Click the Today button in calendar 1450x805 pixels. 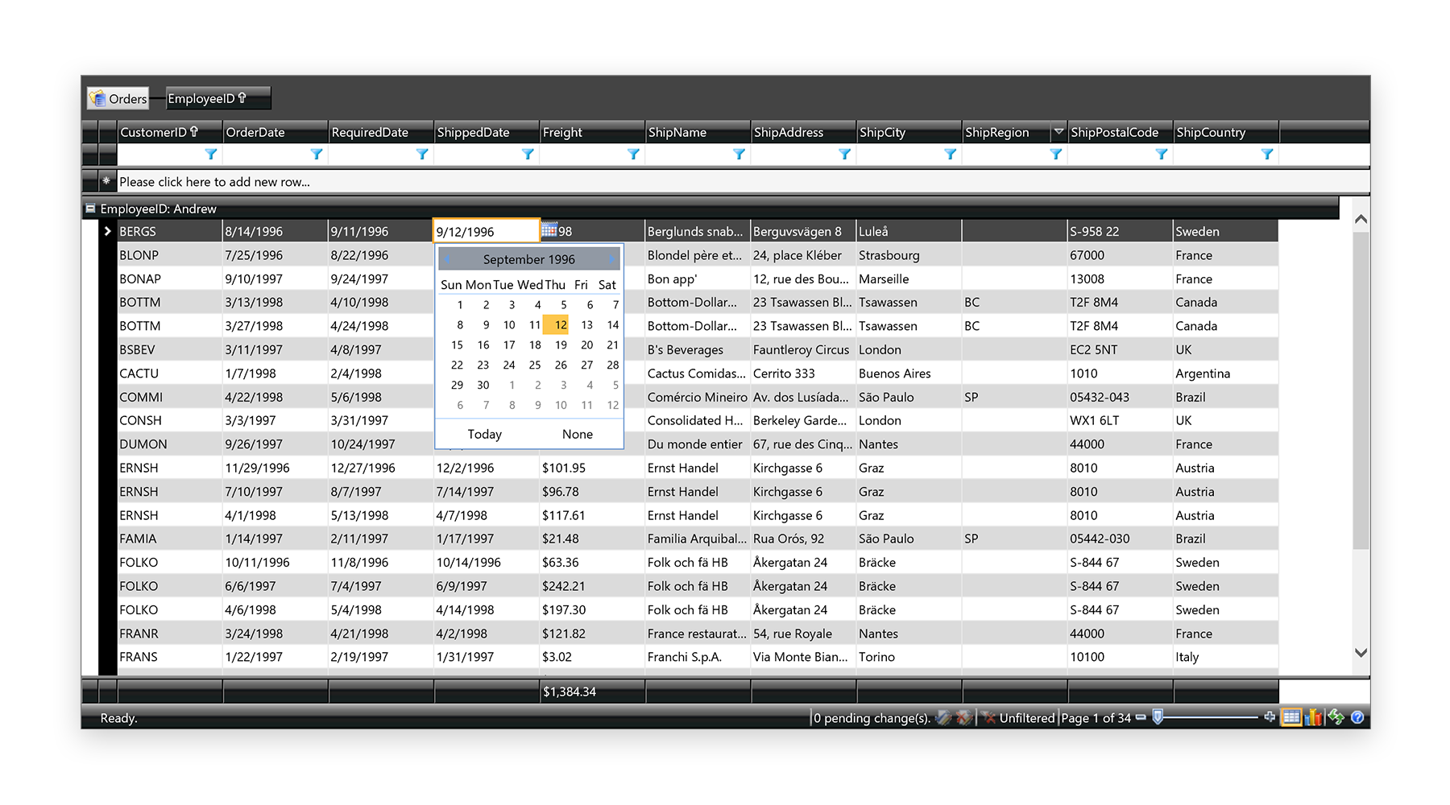484,435
